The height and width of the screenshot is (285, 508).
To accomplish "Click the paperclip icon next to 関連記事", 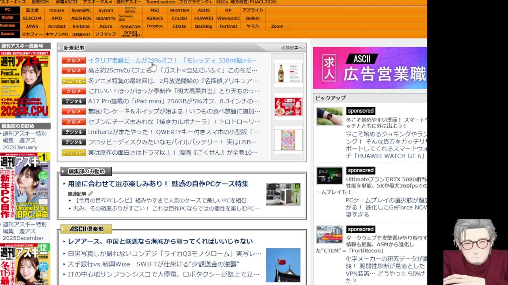I will pos(90,194).
